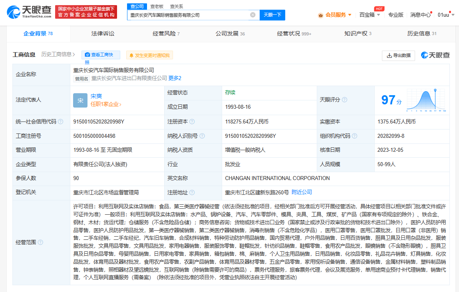
Task: Open the 专业版 link
Action: tap(395, 15)
